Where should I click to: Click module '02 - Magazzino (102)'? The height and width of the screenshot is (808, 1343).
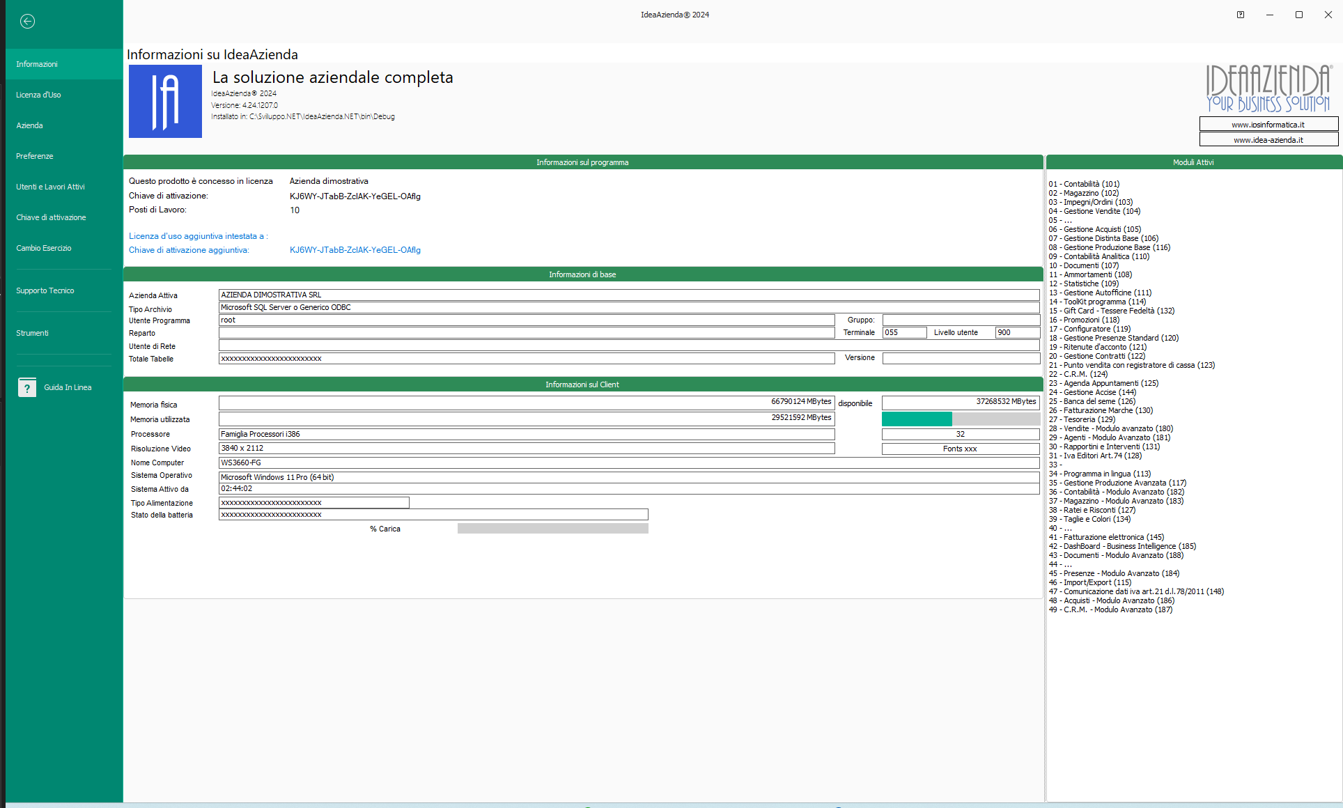pyautogui.click(x=1083, y=194)
